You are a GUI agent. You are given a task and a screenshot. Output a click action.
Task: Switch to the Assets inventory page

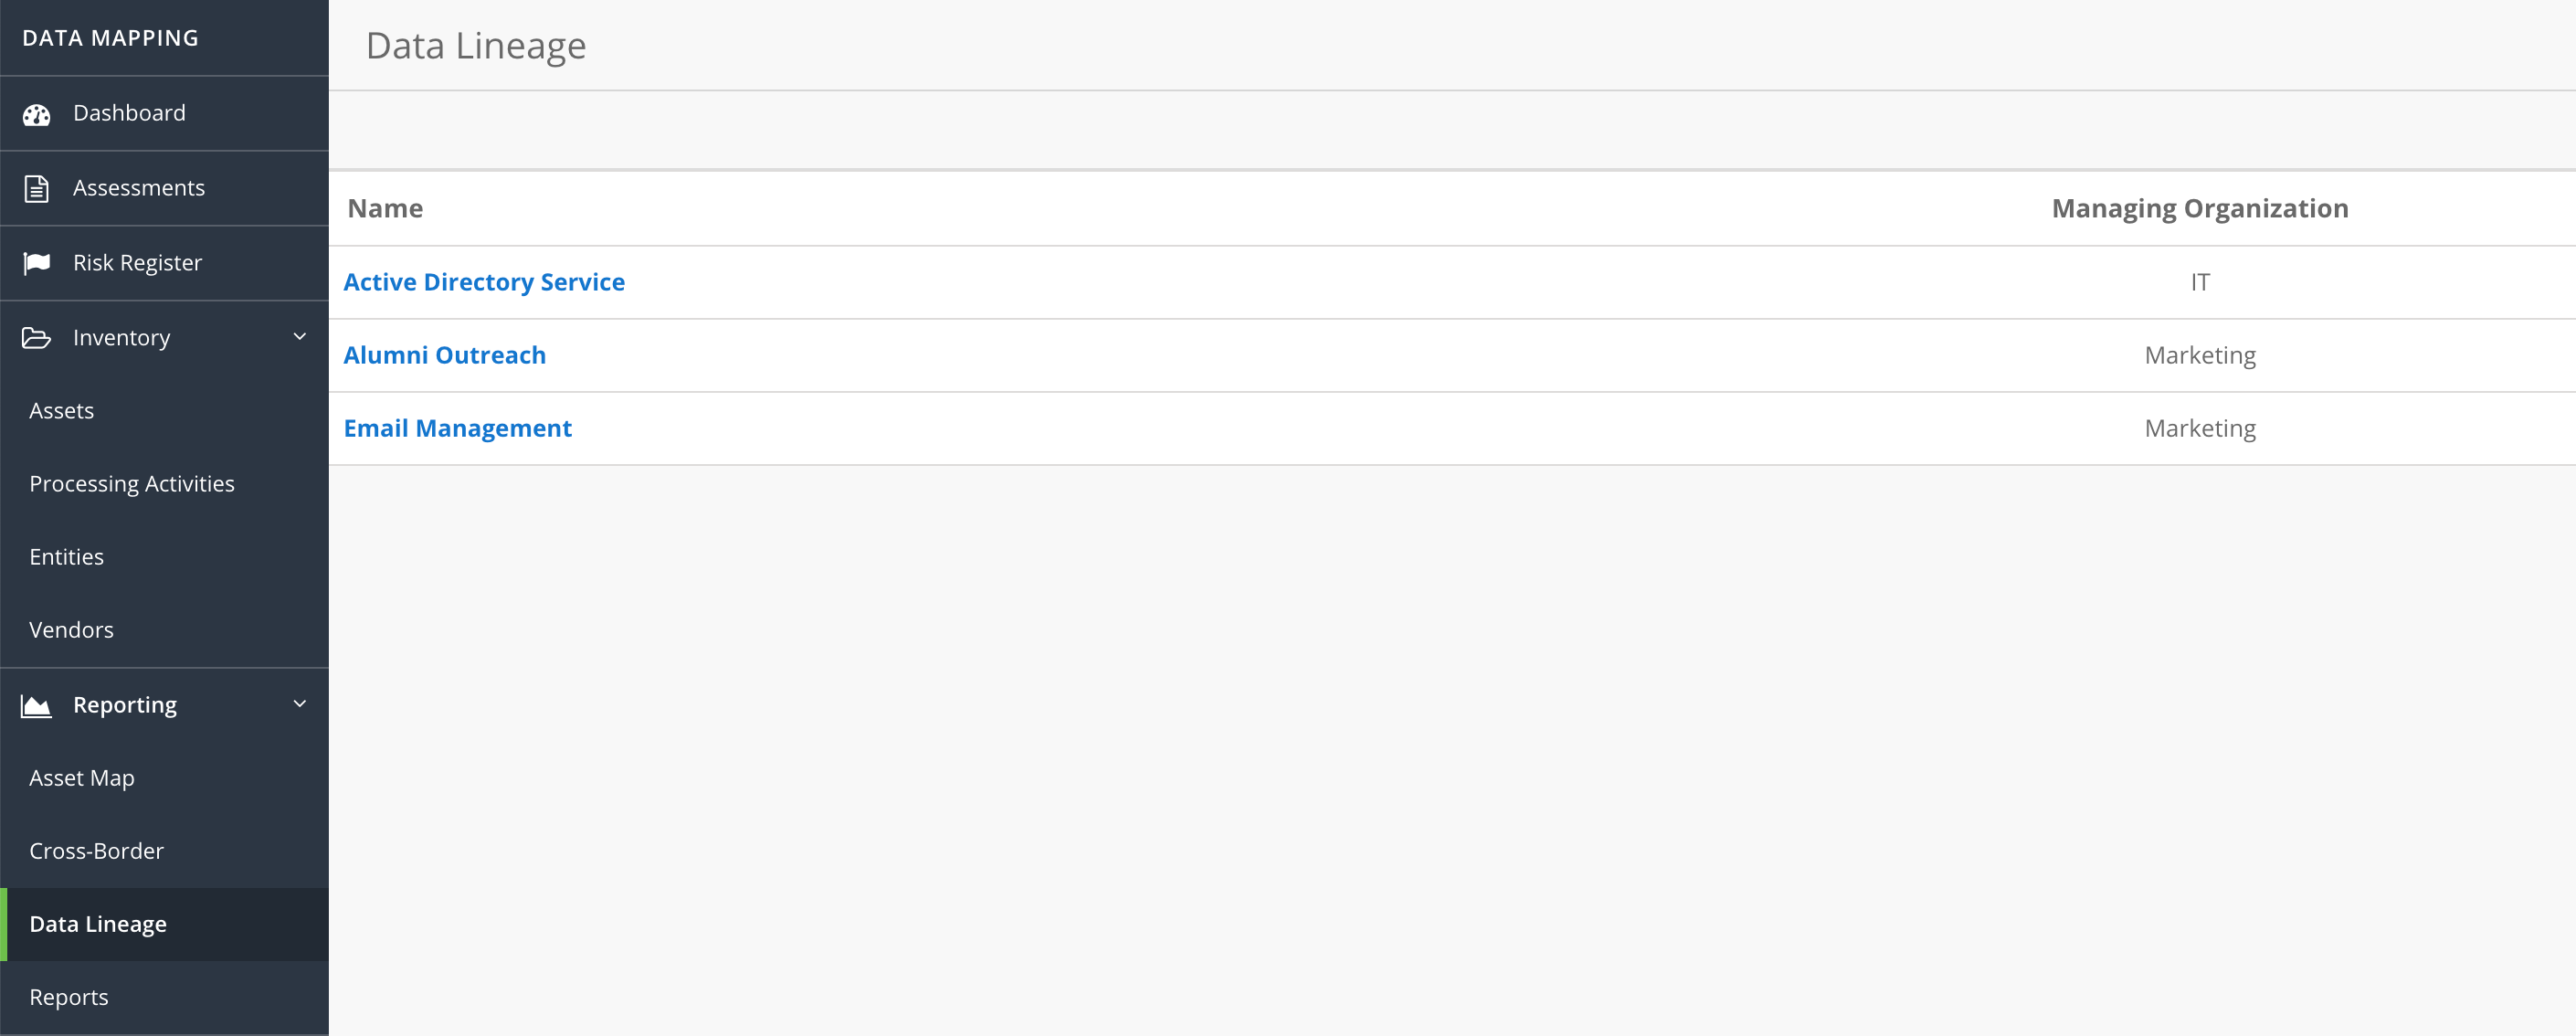tap(61, 410)
